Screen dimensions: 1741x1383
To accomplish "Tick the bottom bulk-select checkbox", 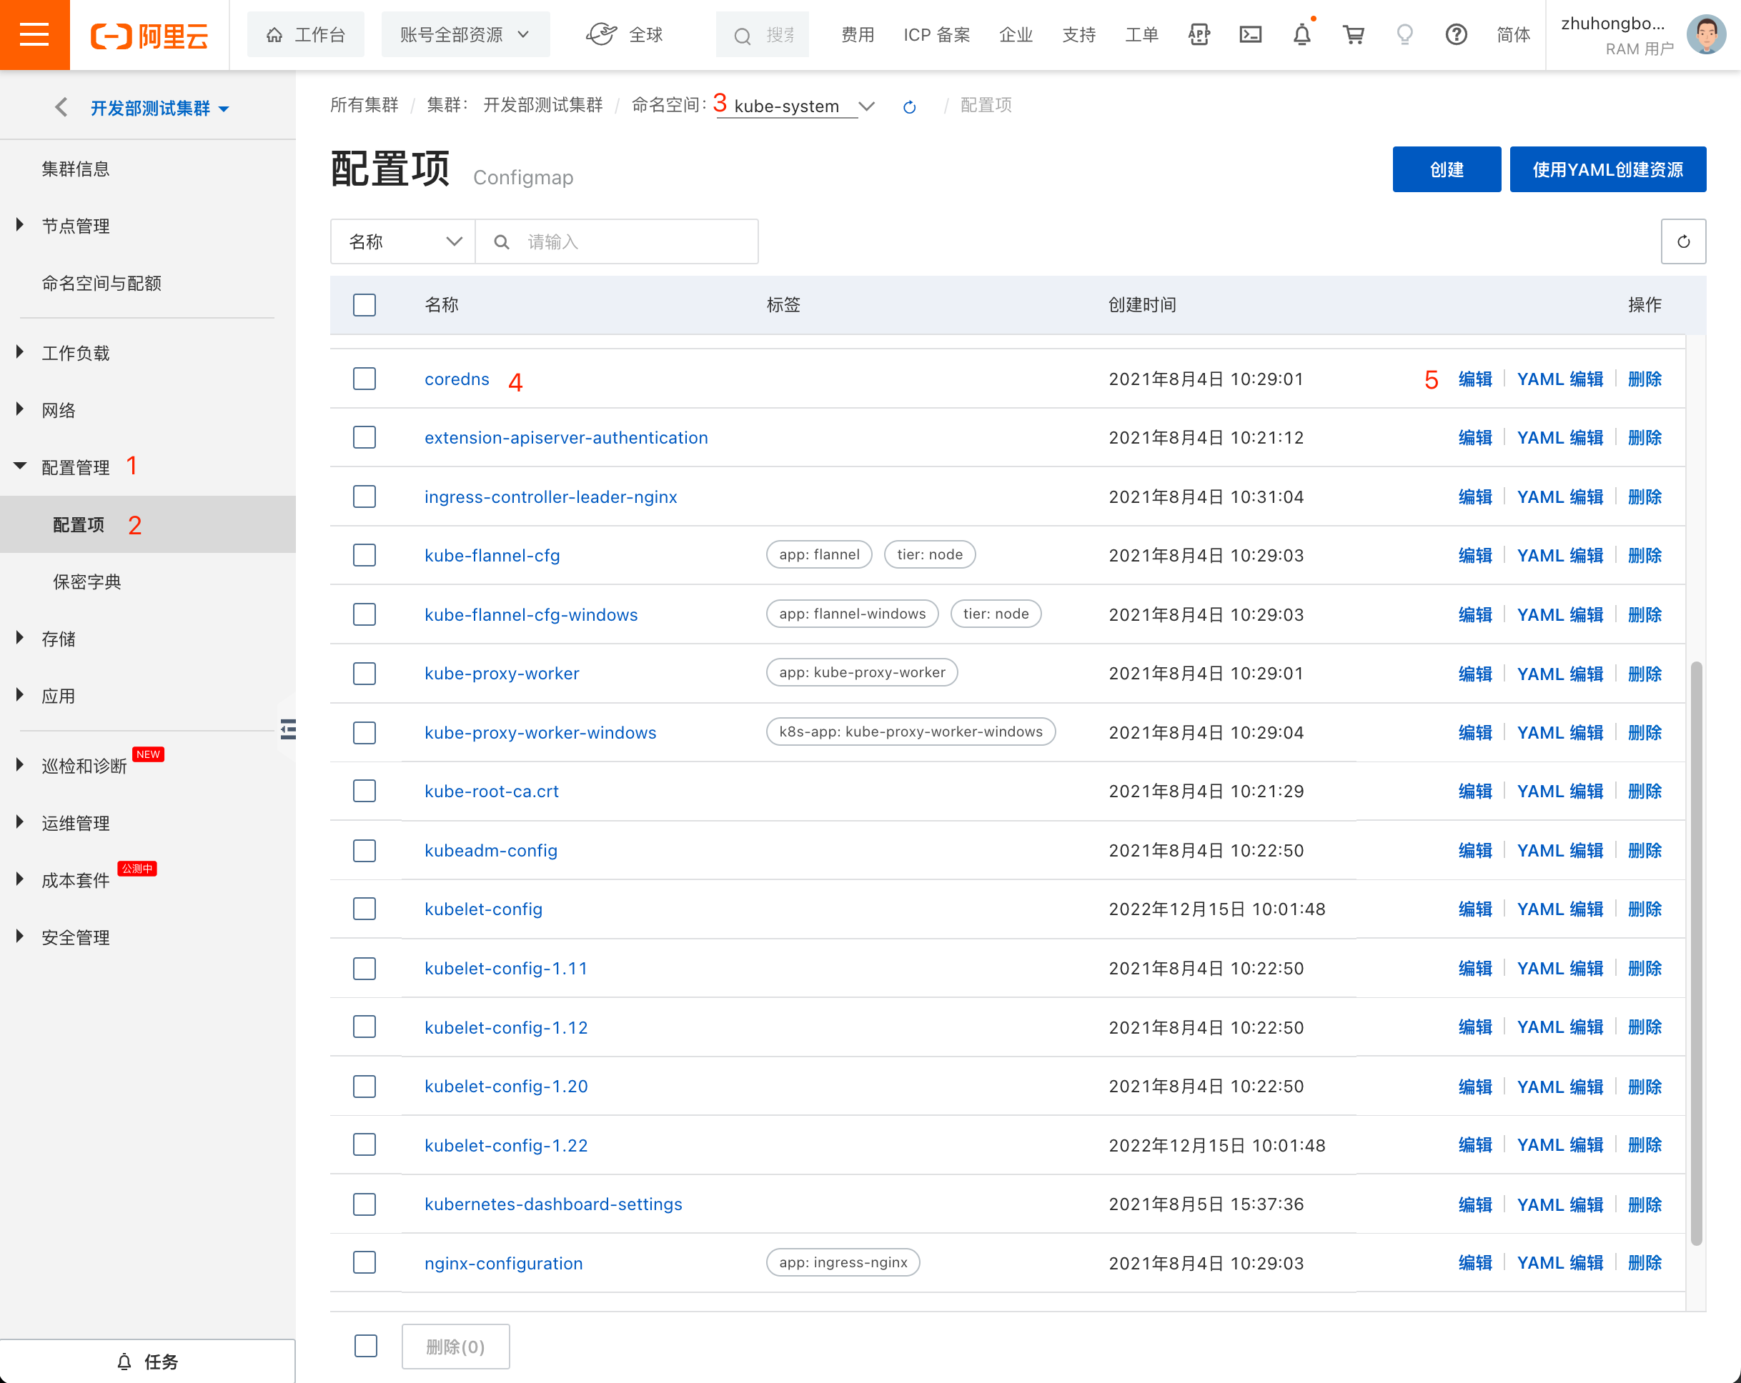I will pos(366,1346).
